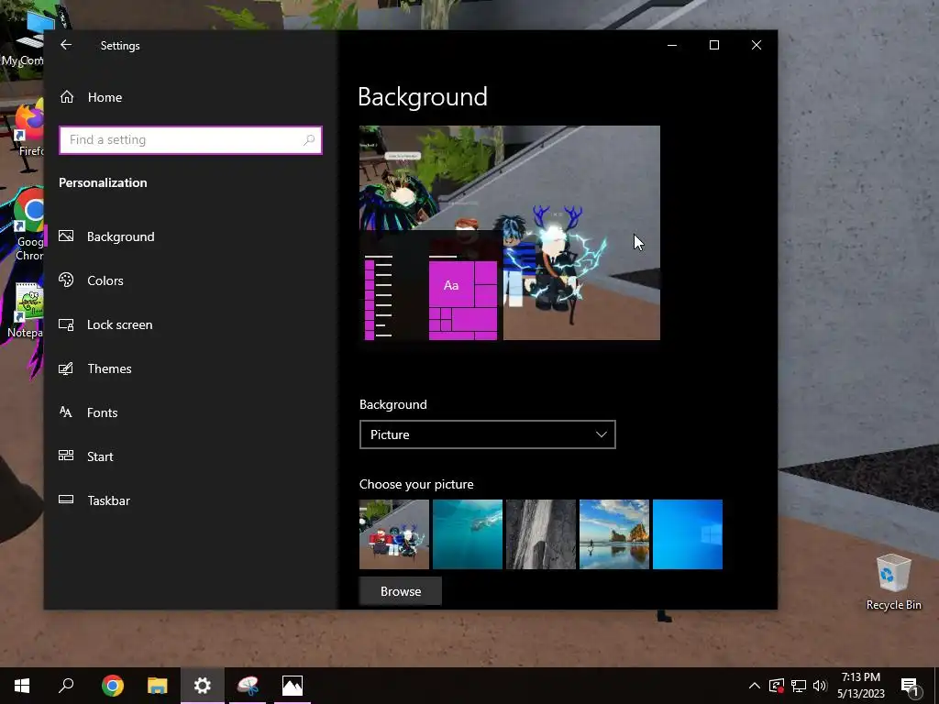939x704 pixels.
Task: Launch Google Chrome from the taskbar
Action: (113, 686)
